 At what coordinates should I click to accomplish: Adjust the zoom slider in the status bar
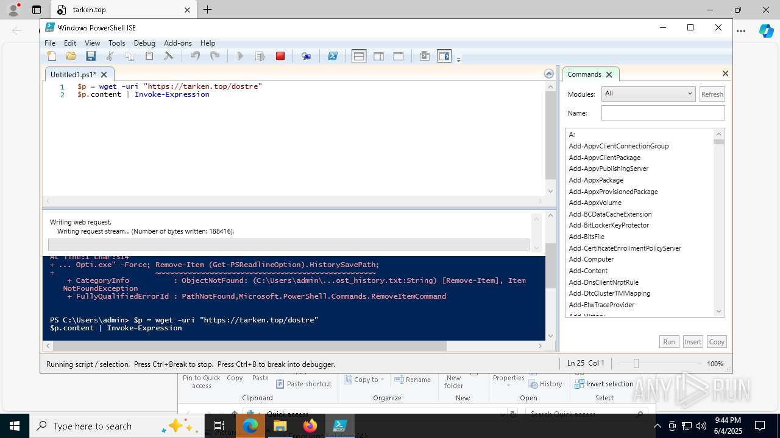636,363
